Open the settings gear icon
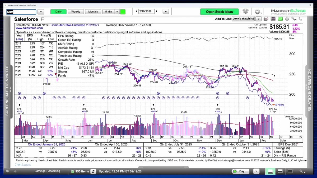The image size is (317, 178). pyautogui.click(x=257, y=12)
